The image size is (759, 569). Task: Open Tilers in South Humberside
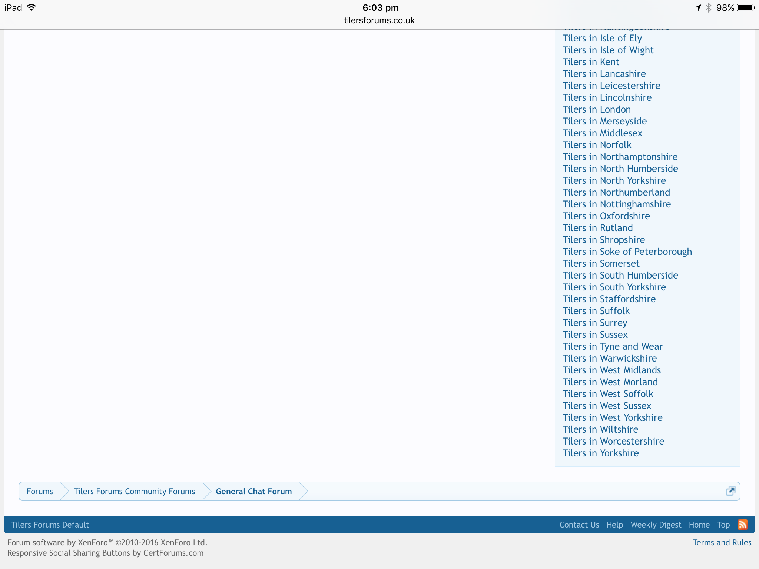(x=620, y=275)
